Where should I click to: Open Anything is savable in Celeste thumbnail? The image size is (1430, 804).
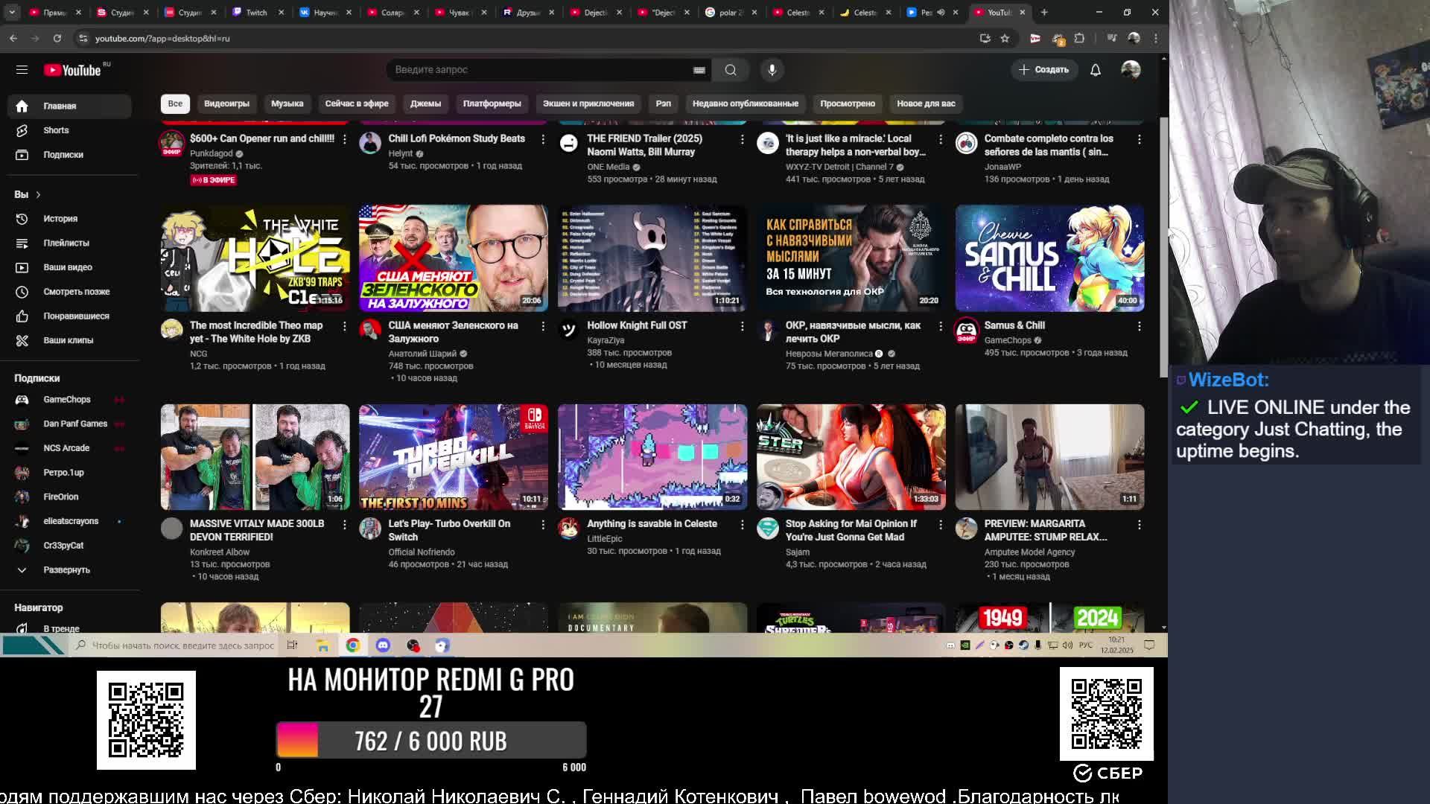(x=652, y=456)
